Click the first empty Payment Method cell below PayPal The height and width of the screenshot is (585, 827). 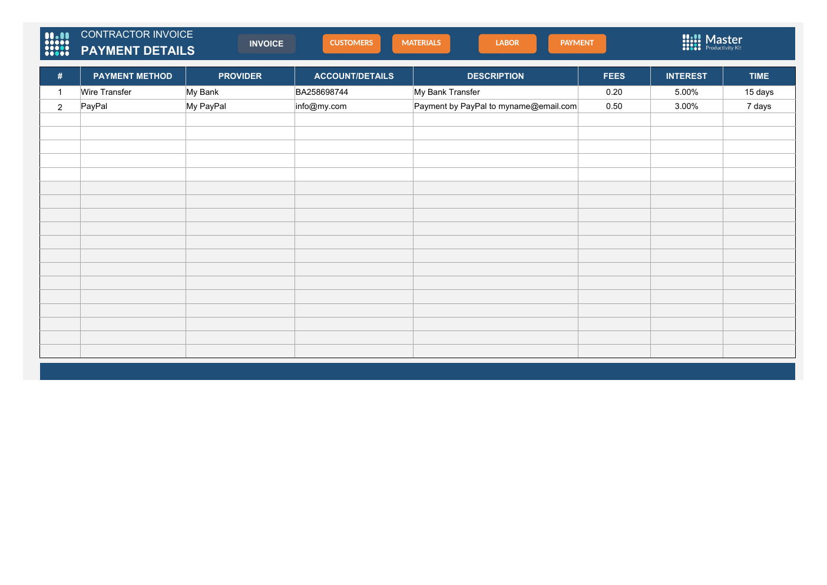tap(133, 120)
